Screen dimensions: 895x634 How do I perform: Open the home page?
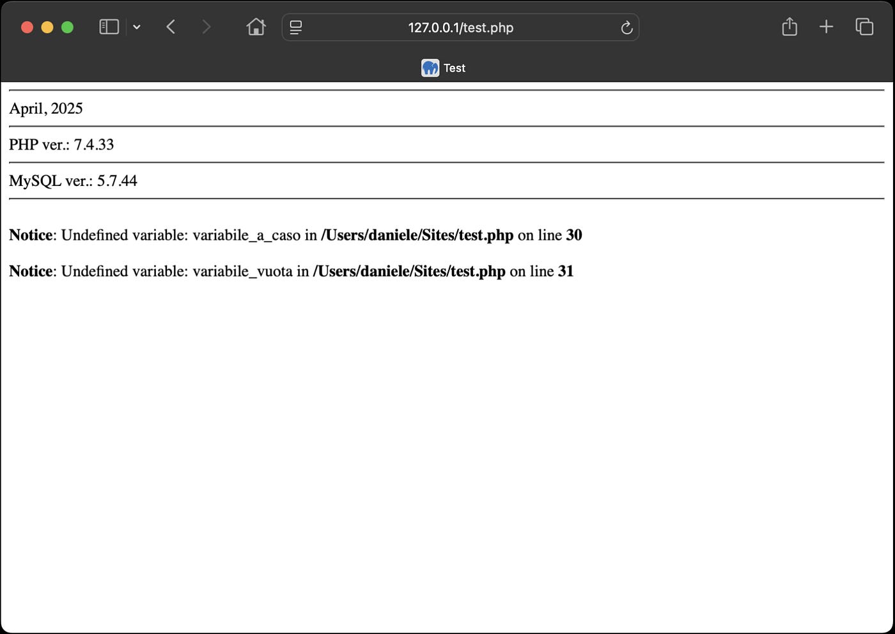click(256, 27)
